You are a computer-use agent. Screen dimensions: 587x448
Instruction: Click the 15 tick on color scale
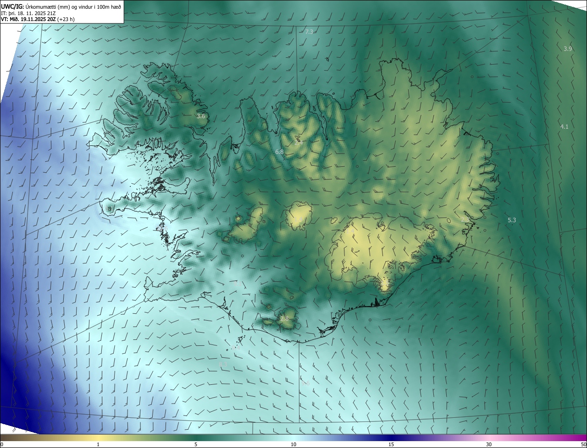(x=391, y=444)
